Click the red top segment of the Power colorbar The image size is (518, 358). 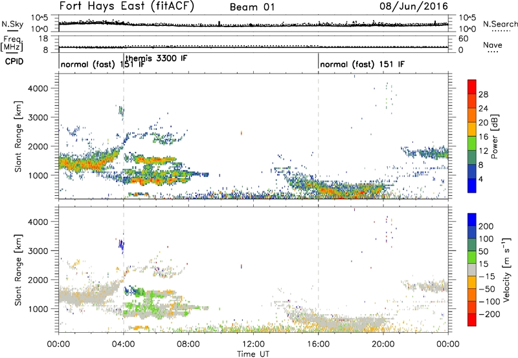472,87
